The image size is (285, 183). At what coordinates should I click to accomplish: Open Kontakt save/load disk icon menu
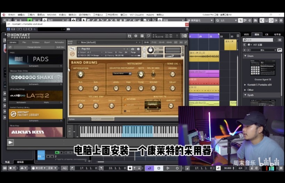pyautogui.click(x=129, y=36)
